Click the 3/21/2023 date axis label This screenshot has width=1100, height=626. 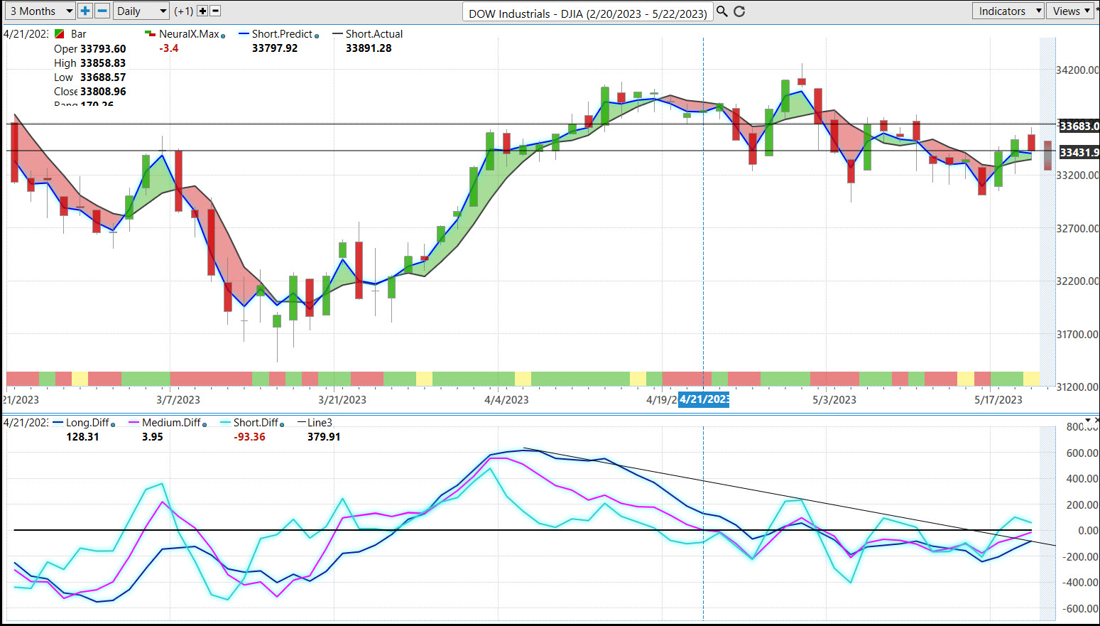[x=342, y=399]
